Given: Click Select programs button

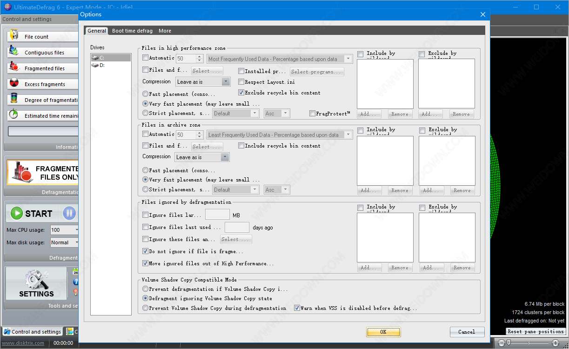Looking at the screenshot, I should 317,72.
